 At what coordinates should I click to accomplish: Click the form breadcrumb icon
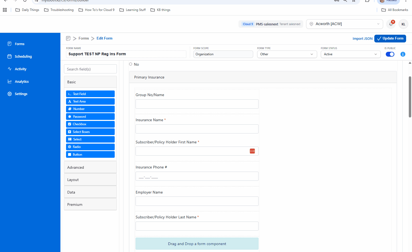(x=68, y=38)
